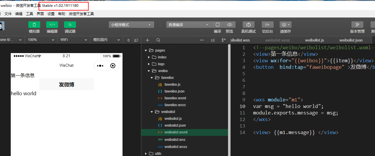Image resolution: width=375 pixels, height=156 pixels.
Task: Toggle the simulator mute speaker icon
Action: 128,40
